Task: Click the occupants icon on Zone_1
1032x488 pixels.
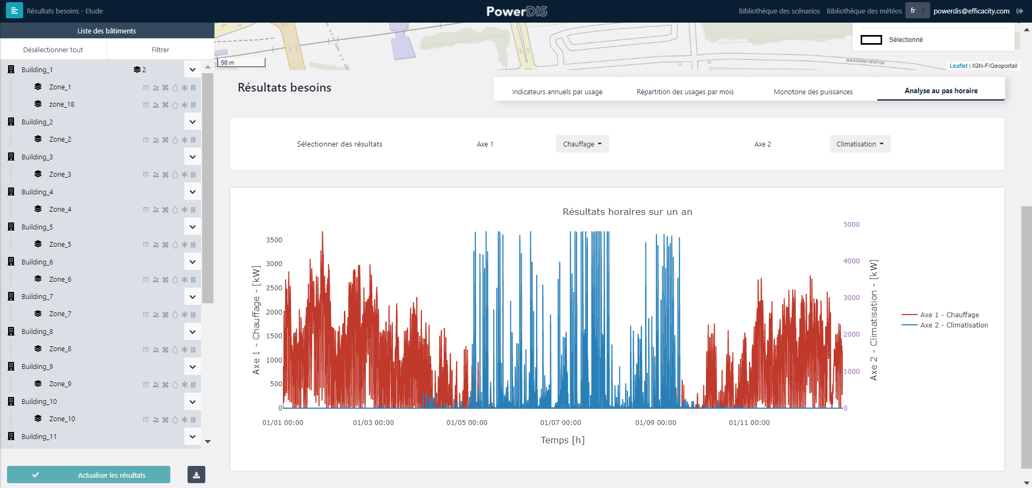Action: coord(156,87)
